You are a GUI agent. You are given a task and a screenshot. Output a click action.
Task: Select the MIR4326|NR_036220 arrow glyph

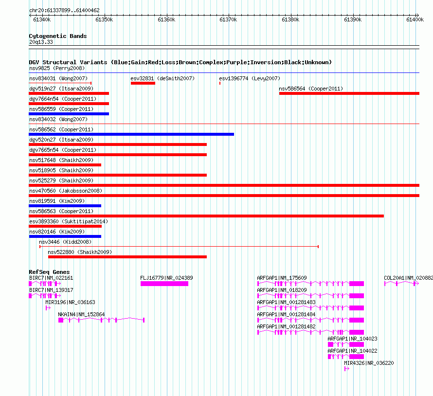[x=347, y=369]
